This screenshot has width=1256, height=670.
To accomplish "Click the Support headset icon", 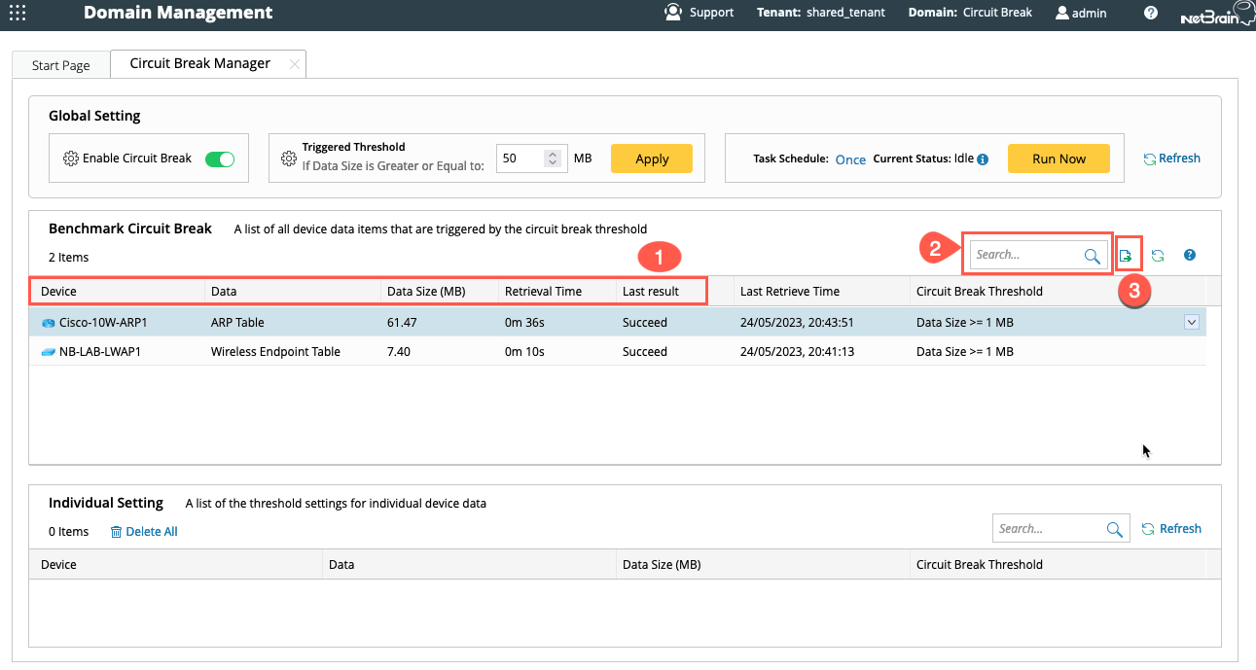I will 672,13.
